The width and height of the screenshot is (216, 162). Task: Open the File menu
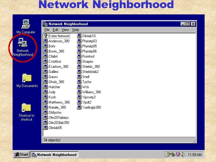pyautogui.click(x=47, y=30)
